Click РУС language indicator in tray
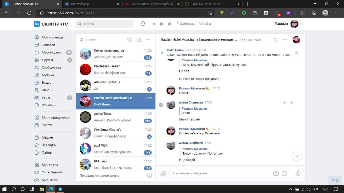 pyautogui.click(x=316, y=189)
